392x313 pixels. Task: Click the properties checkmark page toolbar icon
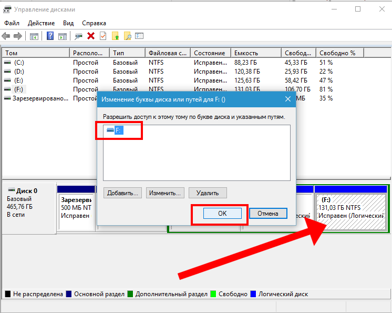tap(103, 36)
